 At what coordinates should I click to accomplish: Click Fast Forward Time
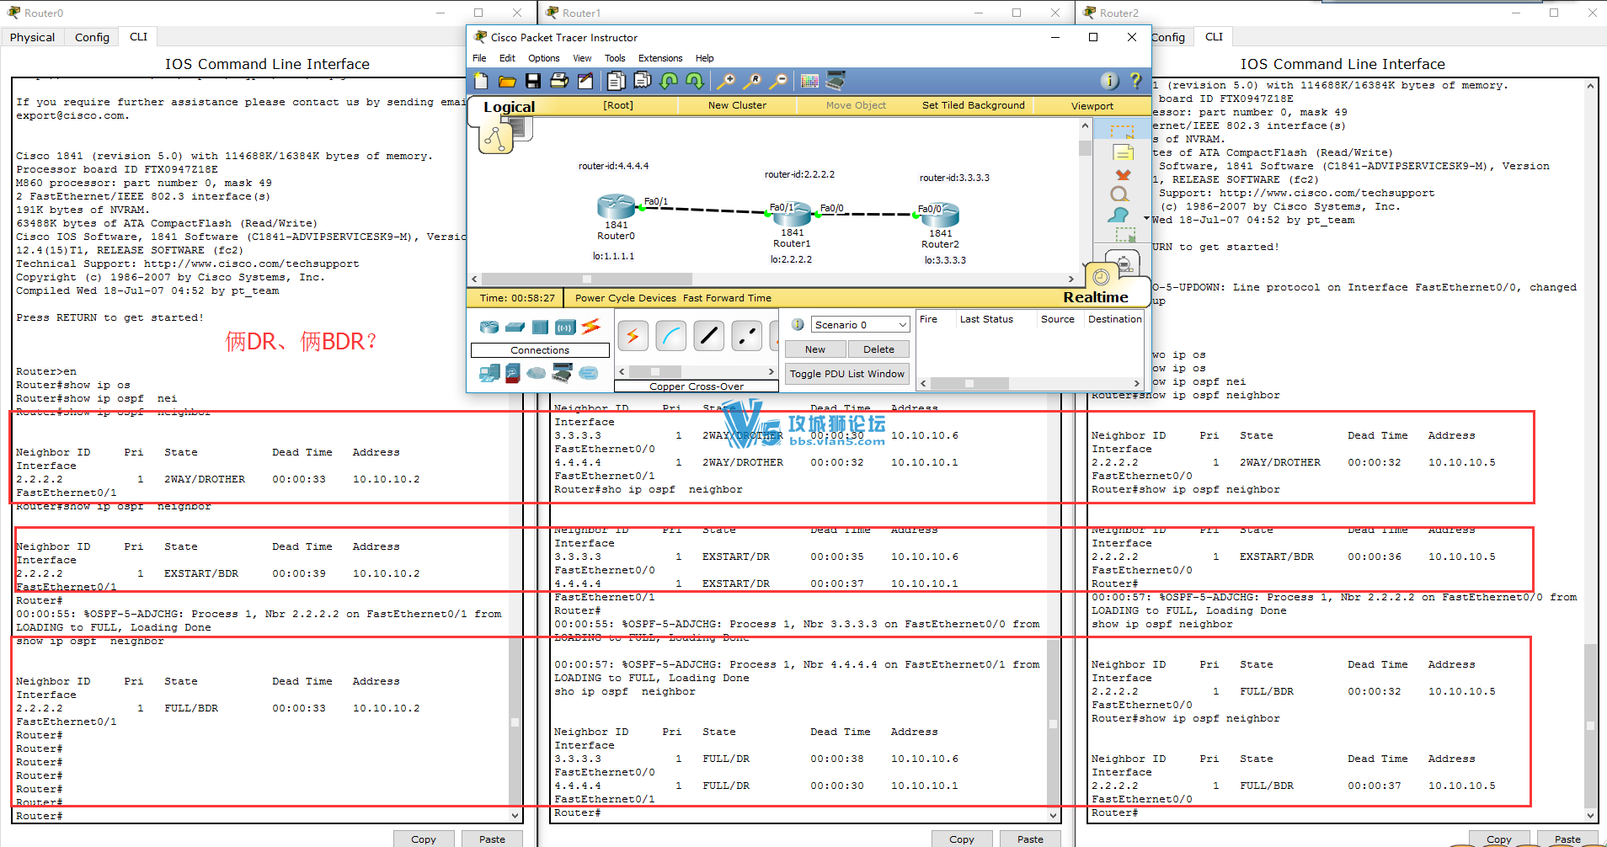pos(727,298)
